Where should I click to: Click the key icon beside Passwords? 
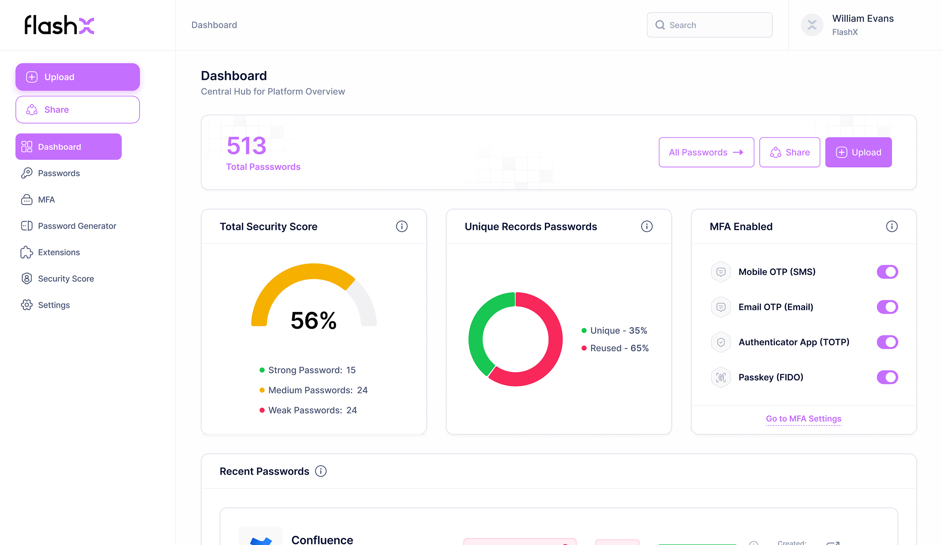click(x=27, y=173)
